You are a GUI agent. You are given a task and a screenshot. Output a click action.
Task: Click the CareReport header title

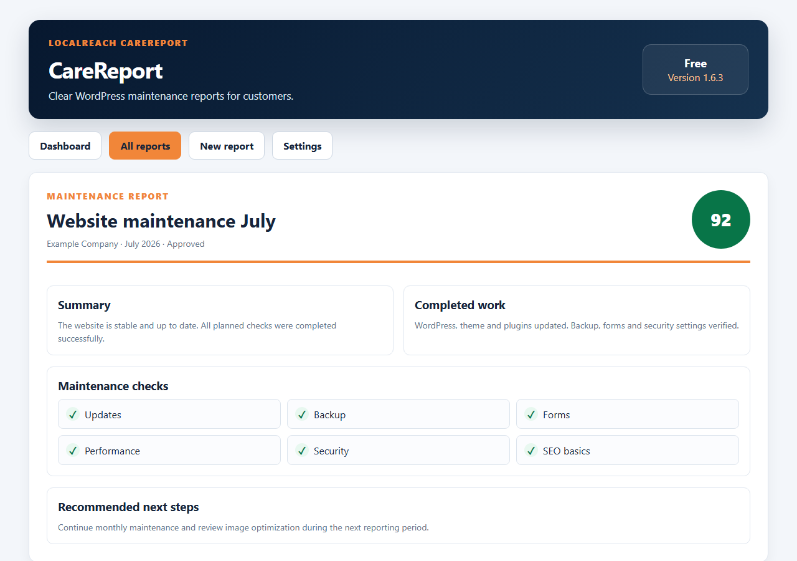(x=106, y=70)
